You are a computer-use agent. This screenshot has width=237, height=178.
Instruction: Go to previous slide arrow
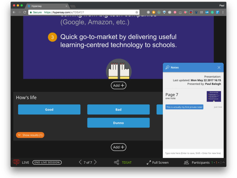(x=80, y=162)
